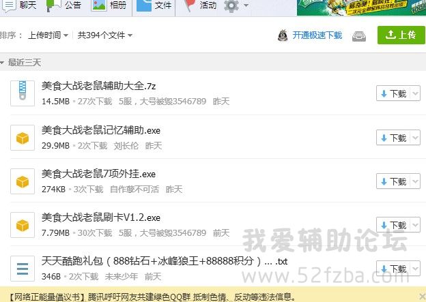Open download options arrow for 美食大战老鼠记忆辅助.exe

(x=415, y=138)
